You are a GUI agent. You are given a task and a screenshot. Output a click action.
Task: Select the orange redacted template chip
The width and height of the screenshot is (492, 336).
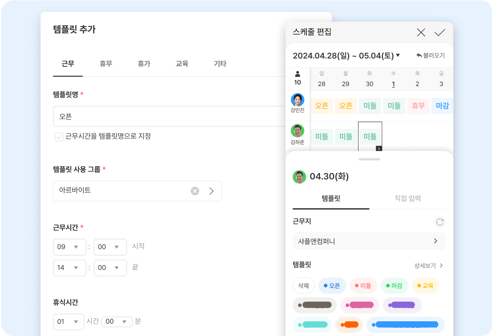[x=349, y=325]
